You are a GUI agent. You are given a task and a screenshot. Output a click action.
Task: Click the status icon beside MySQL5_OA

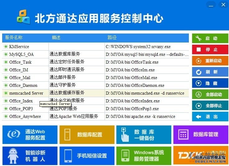click(6, 54)
